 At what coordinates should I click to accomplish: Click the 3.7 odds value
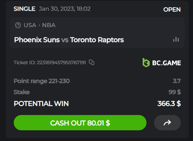pos(177,81)
